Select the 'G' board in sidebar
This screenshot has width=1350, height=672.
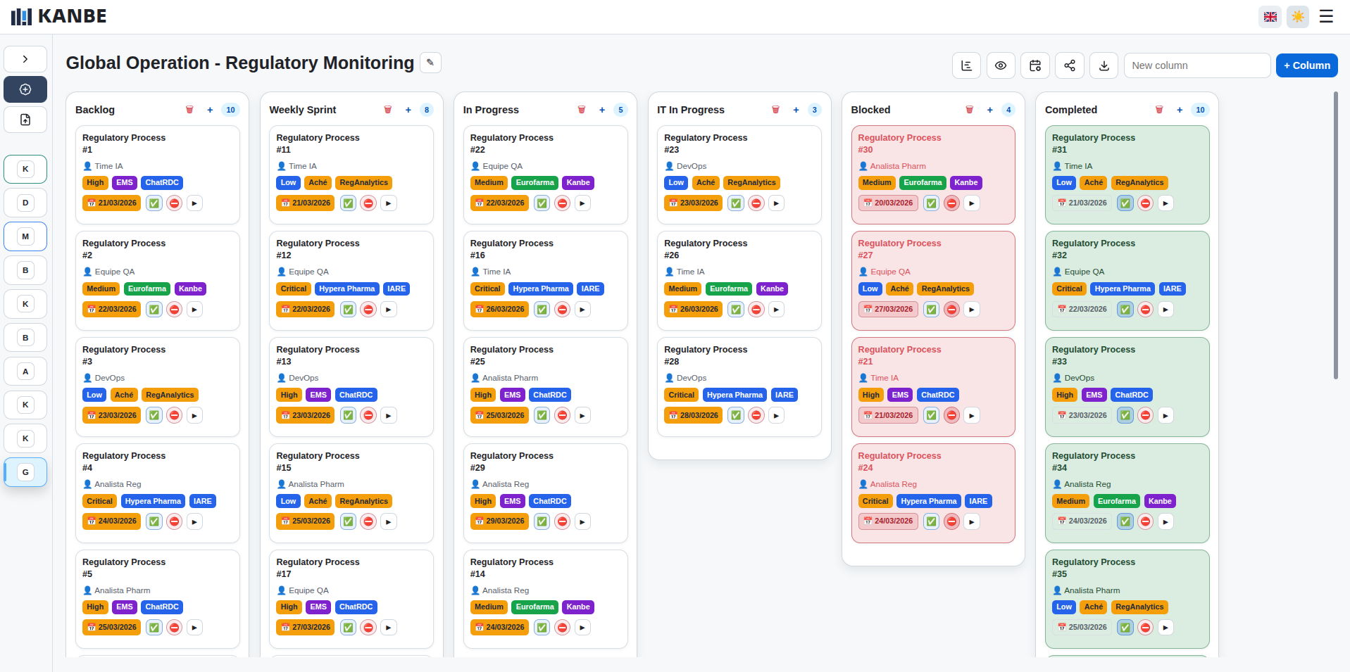(x=25, y=472)
